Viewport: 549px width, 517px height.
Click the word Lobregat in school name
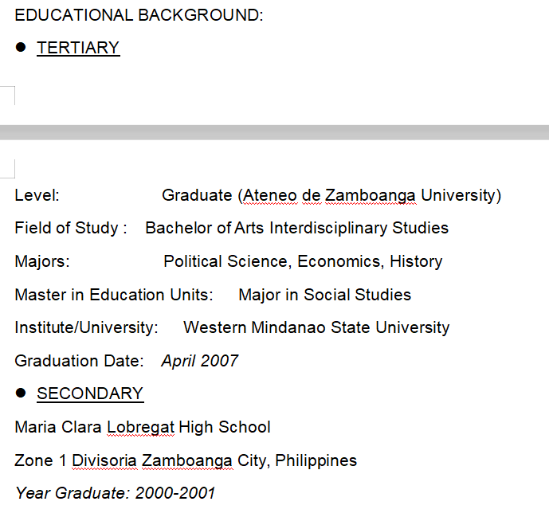140,428
